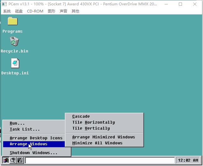Click the Windows flag start button

point(6,160)
